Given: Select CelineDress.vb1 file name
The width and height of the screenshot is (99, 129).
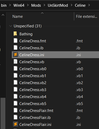Looking at the screenshot, I should coord(33,76).
